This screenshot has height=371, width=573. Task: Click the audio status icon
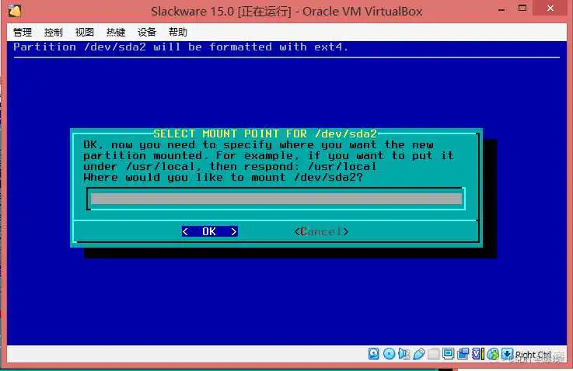(x=404, y=355)
